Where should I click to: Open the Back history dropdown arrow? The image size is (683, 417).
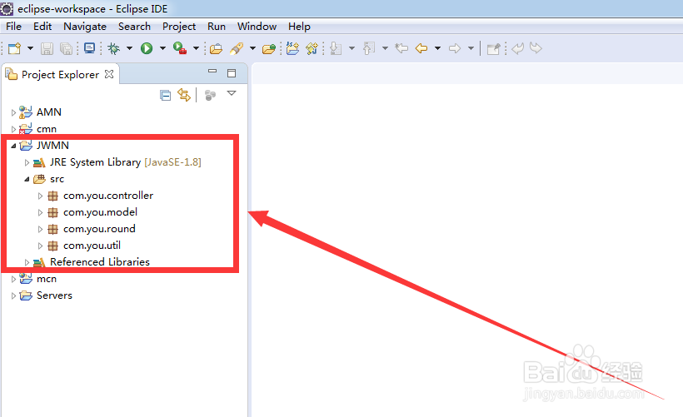point(438,48)
